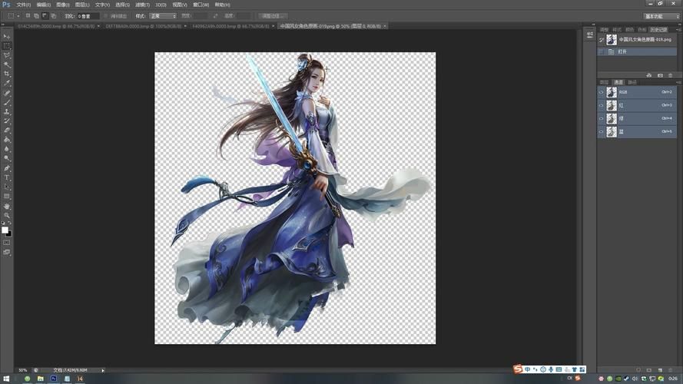Select the Magic Wand tool

pyautogui.click(x=7, y=65)
